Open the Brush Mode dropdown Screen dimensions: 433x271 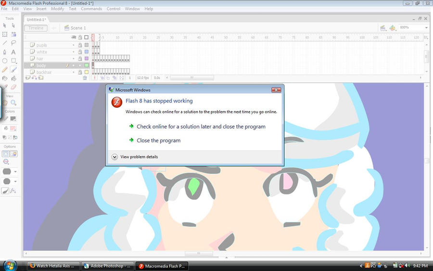point(6,162)
